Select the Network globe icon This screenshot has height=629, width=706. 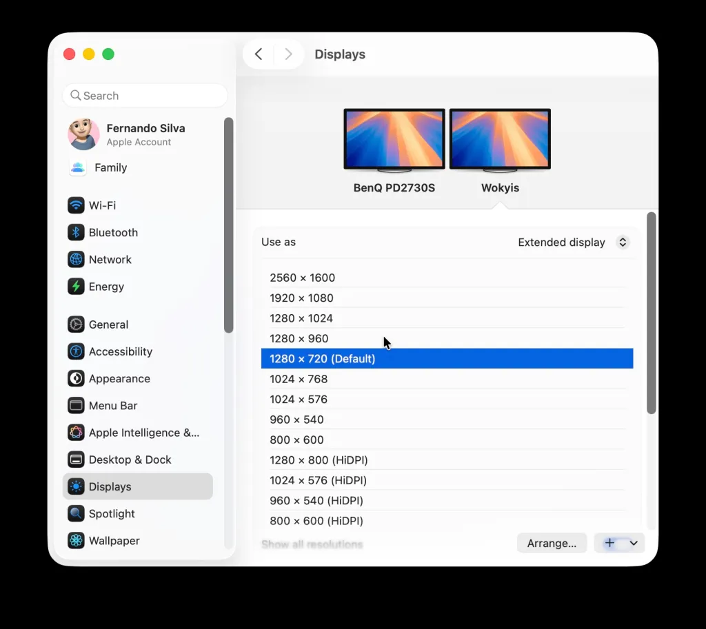click(x=76, y=260)
